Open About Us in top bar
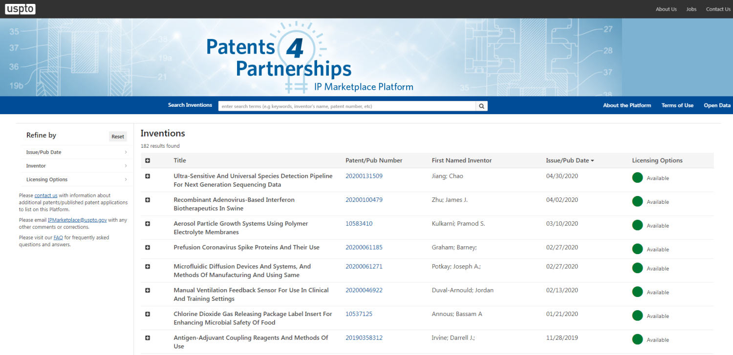This screenshot has width=733, height=355. click(666, 9)
